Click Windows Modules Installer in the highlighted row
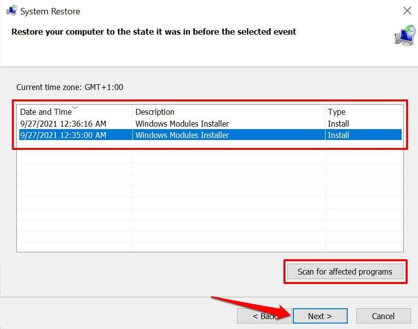The width and height of the screenshot is (418, 329). tap(182, 135)
